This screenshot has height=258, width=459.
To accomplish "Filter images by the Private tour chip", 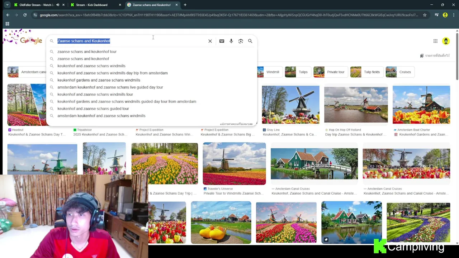I will tap(330, 72).
